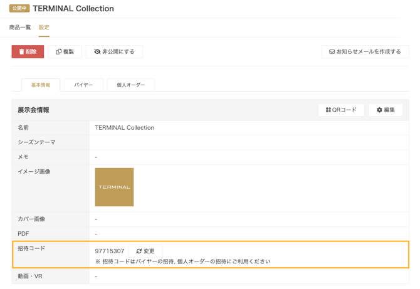The height and width of the screenshot is (289, 420).
Task: Click the red 削除 trash button
Action: tap(28, 51)
